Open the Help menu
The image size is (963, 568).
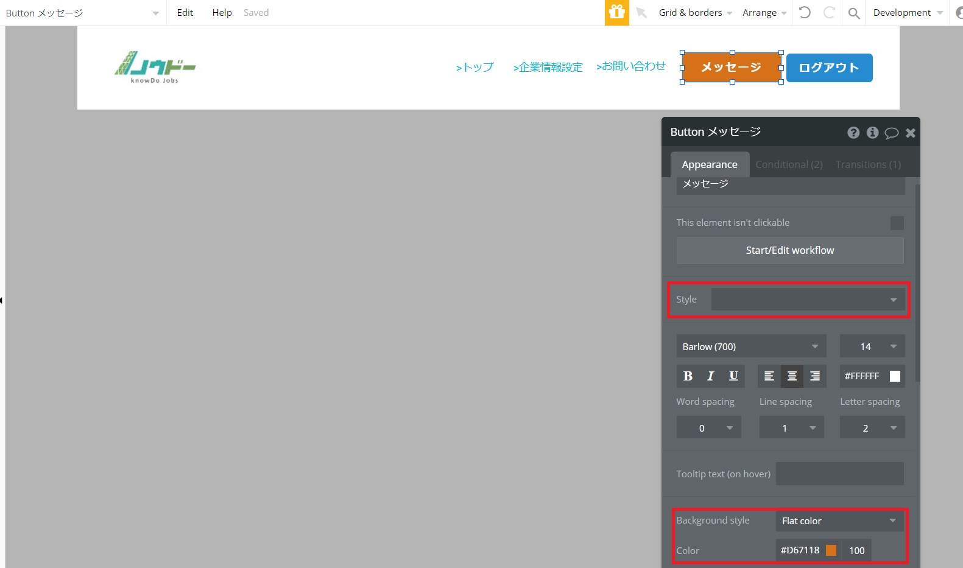[222, 13]
